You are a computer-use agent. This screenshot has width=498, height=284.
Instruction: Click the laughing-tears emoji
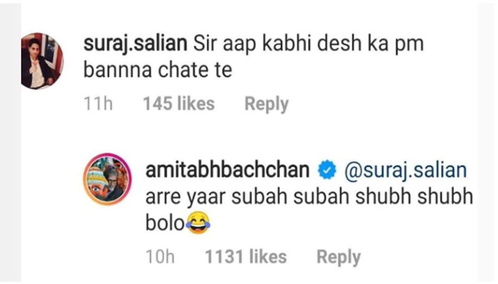pyautogui.click(x=198, y=224)
